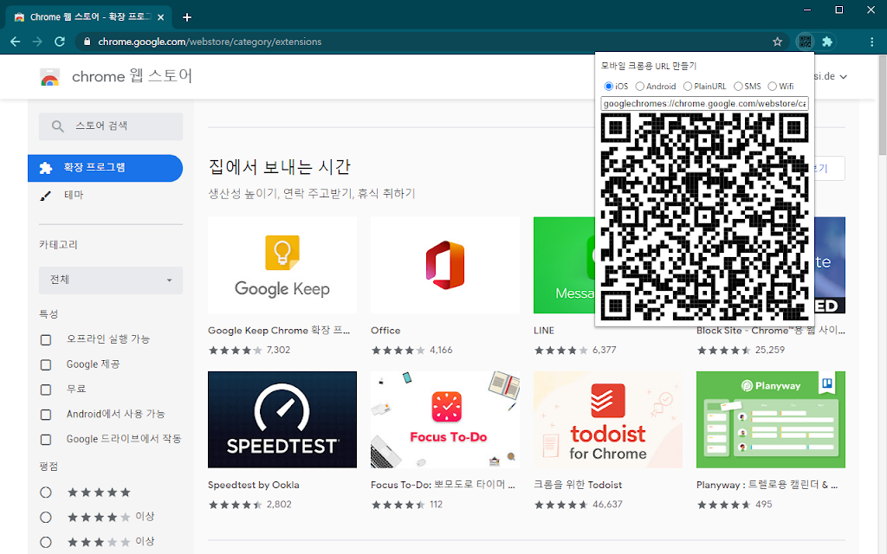The height and width of the screenshot is (554, 887).
Task: Open 크롬을 위한 Todoist title link
Action: [578, 485]
